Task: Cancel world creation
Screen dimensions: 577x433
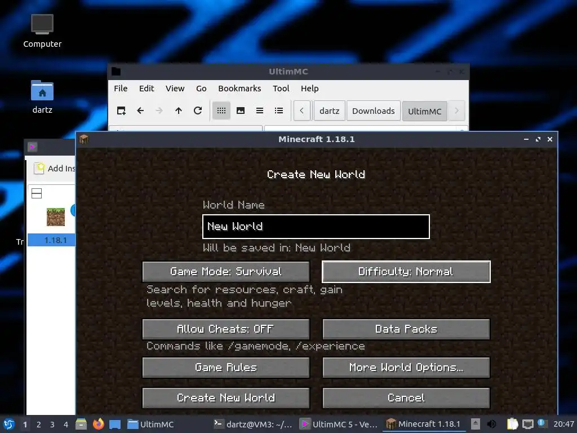Action: point(406,397)
